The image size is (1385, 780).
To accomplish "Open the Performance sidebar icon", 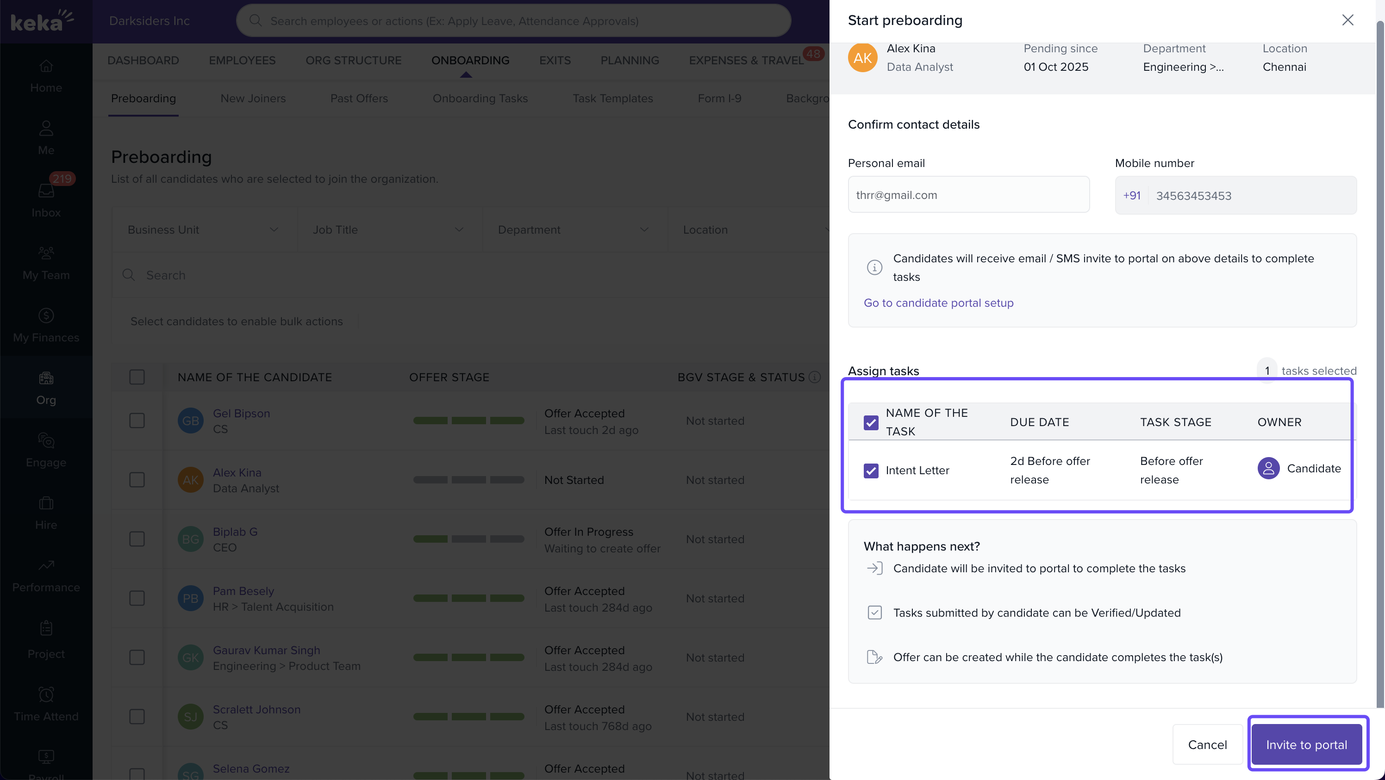I will tap(46, 566).
